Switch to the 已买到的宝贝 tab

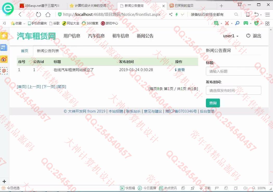pos(192,6)
